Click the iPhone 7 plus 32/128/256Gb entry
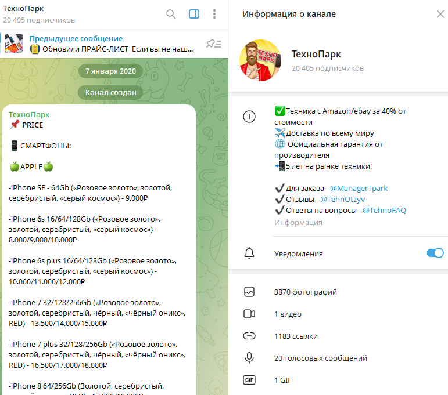The width and height of the screenshot is (448, 395). point(97,355)
